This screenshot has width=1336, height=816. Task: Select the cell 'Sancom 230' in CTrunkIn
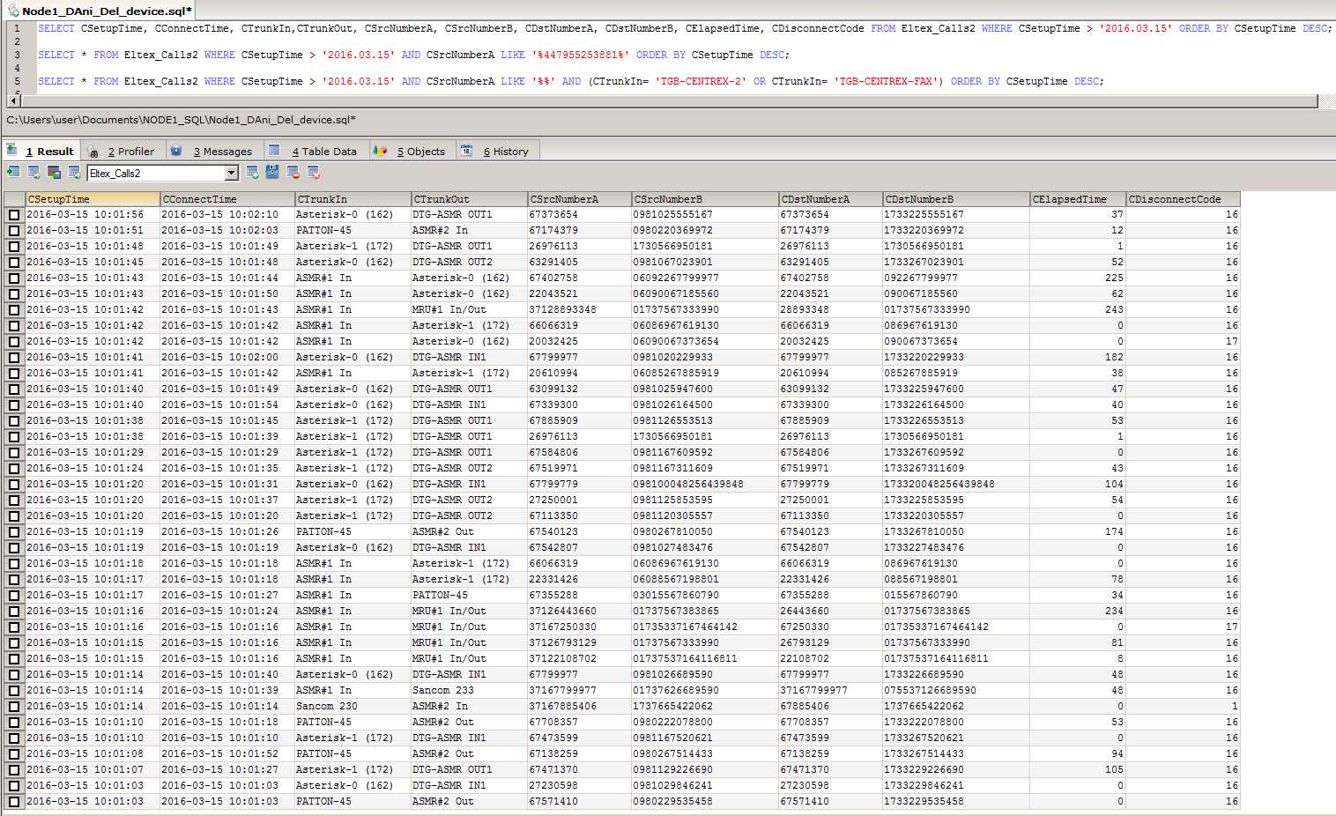click(353, 707)
